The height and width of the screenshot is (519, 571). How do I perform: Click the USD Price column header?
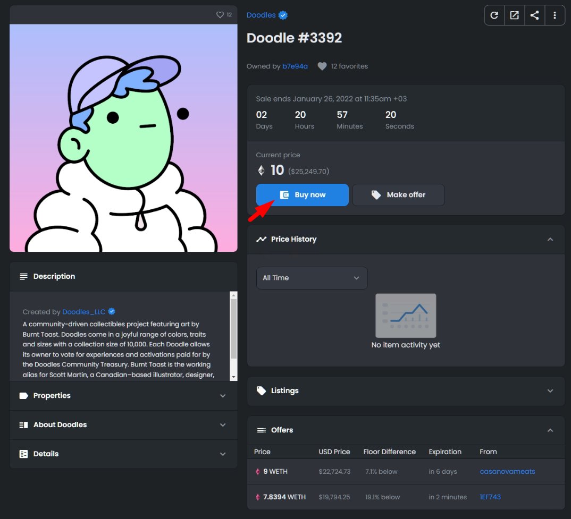click(334, 452)
